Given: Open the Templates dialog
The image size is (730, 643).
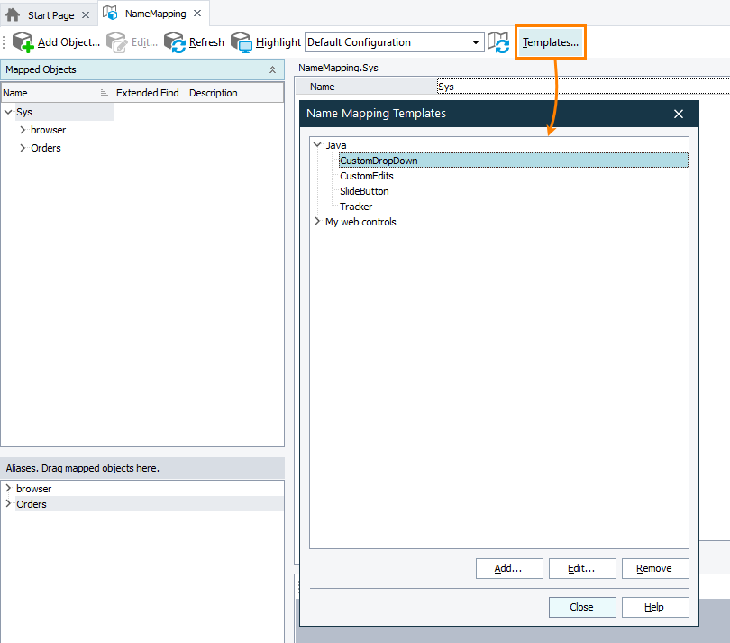Looking at the screenshot, I should tap(550, 41).
